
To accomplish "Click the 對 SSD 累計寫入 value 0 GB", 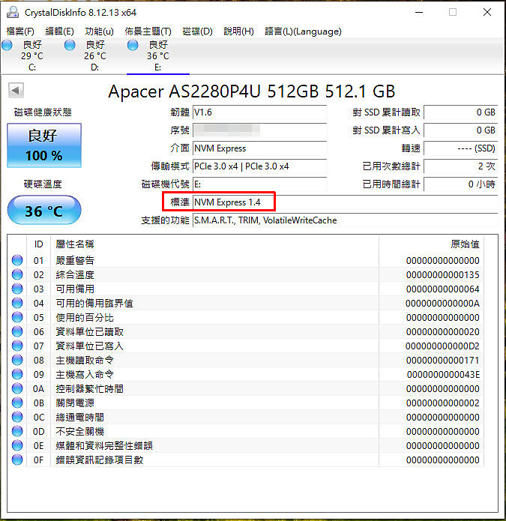I will point(461,130).
